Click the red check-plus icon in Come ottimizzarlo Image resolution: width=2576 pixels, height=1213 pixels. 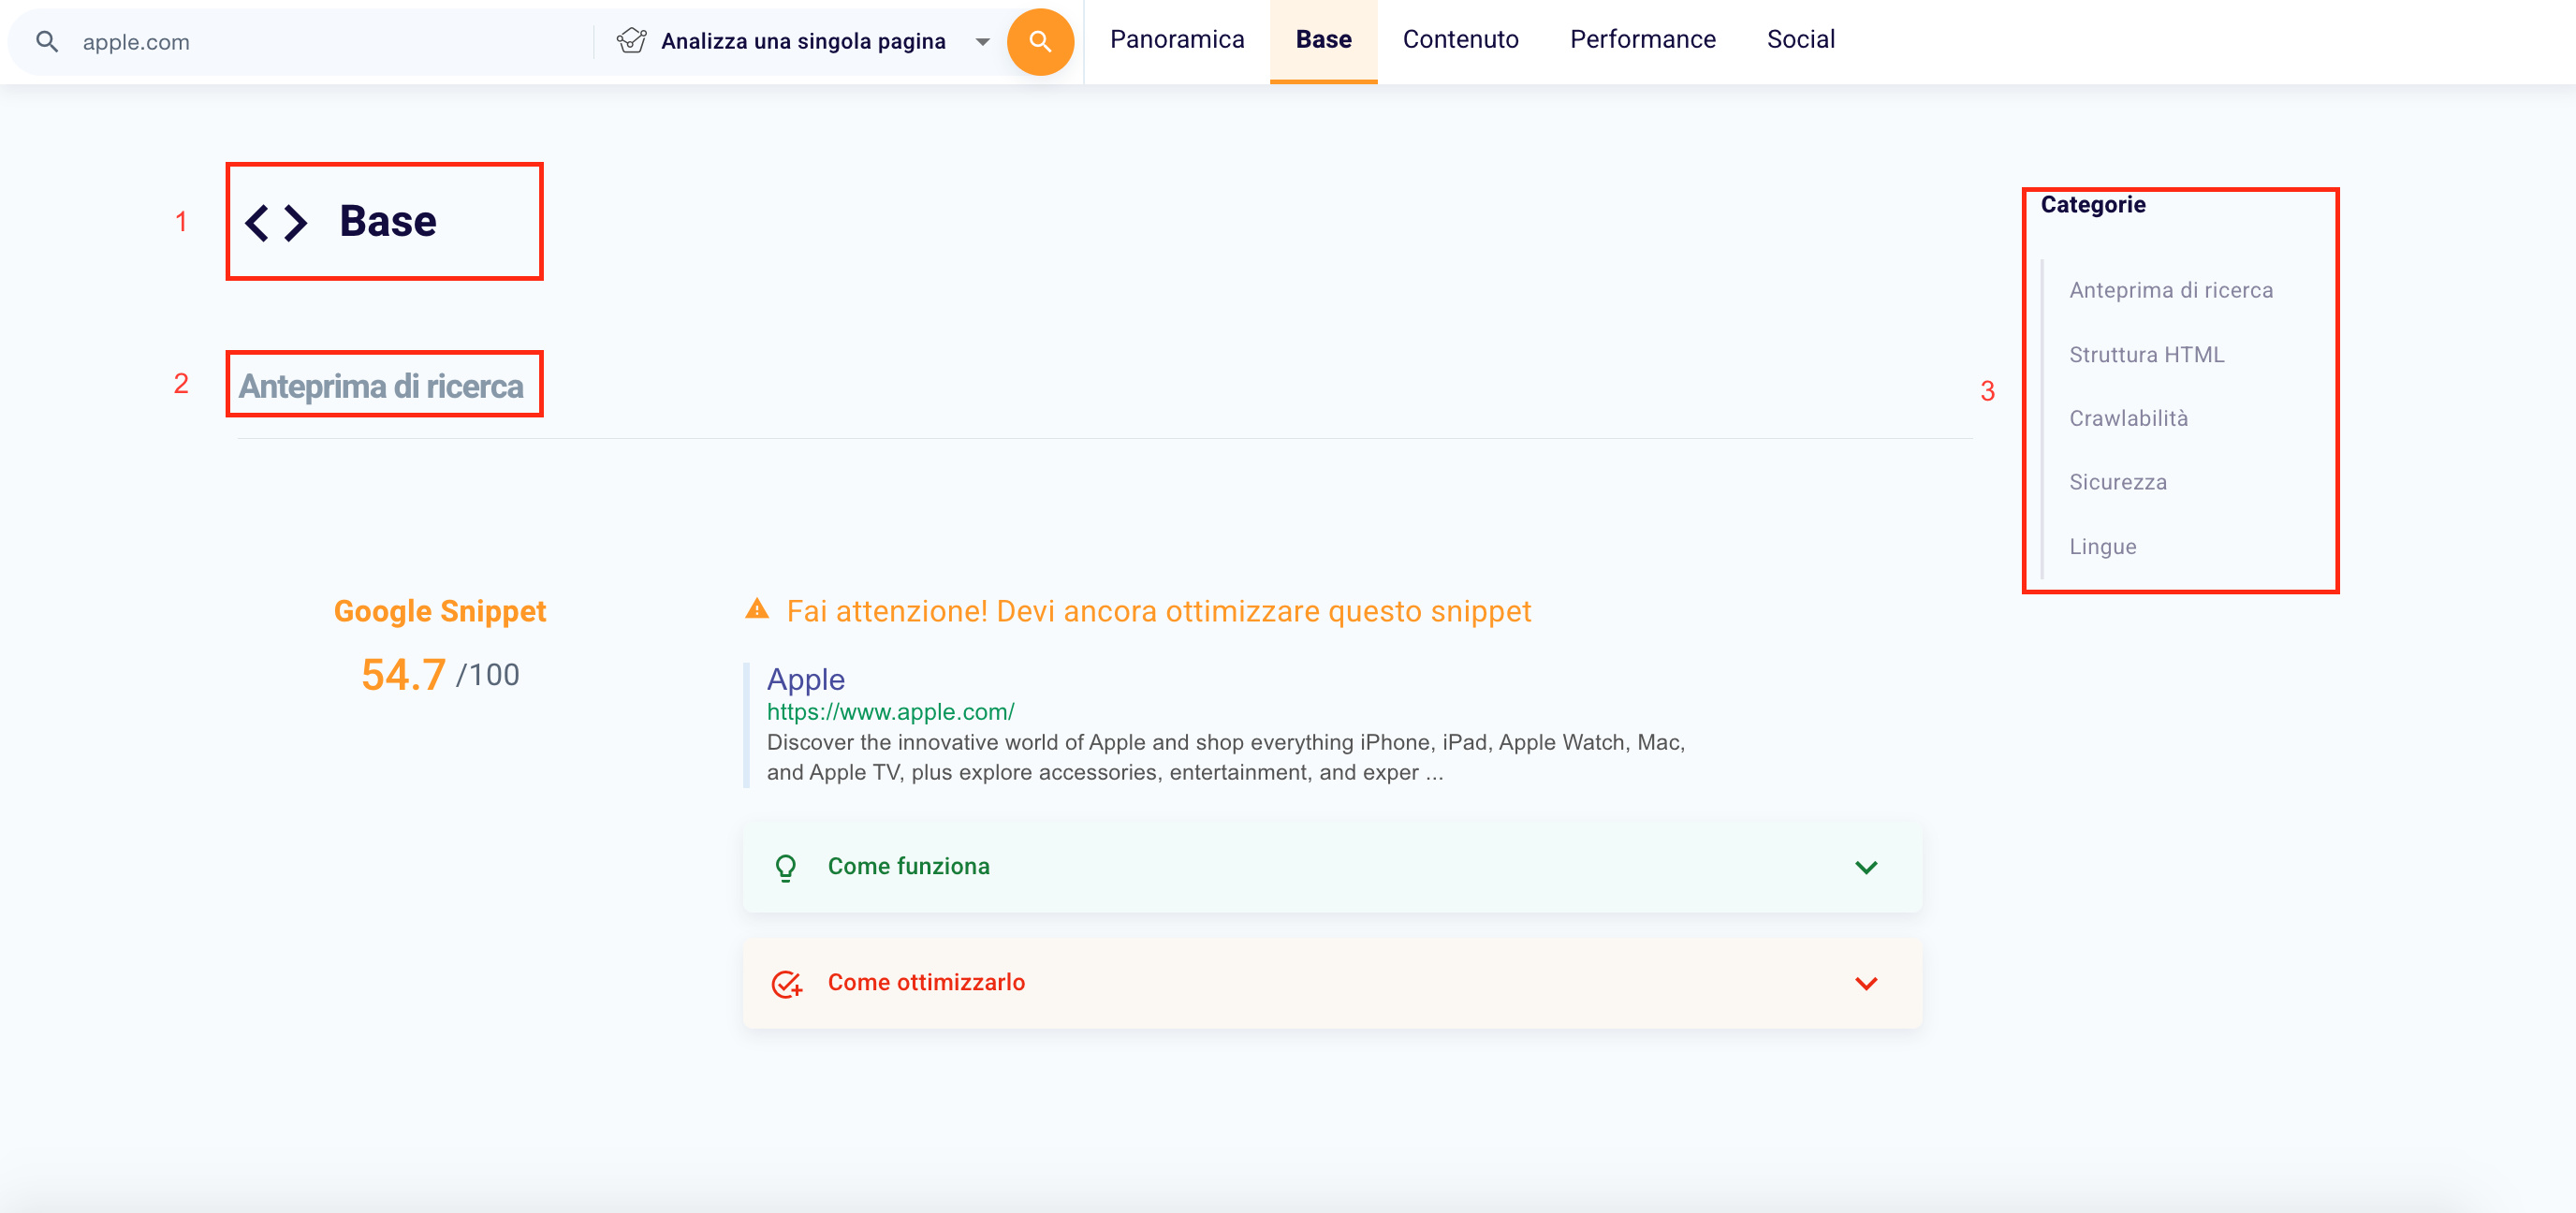tap(787, 983)
